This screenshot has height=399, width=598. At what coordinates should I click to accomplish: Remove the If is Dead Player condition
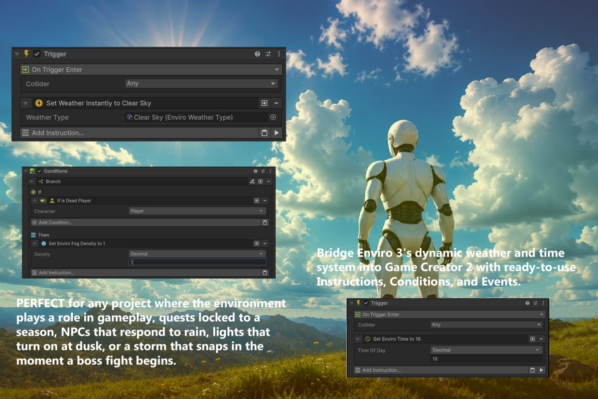coord(265,200)
